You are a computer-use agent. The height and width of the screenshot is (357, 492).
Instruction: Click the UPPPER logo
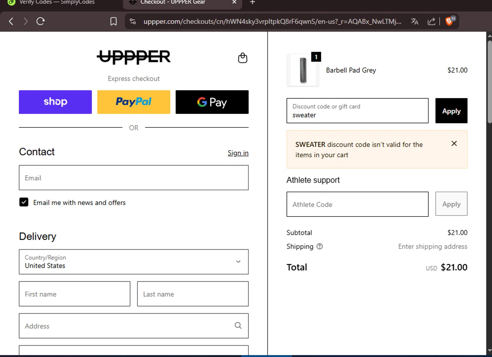[133, 57]
